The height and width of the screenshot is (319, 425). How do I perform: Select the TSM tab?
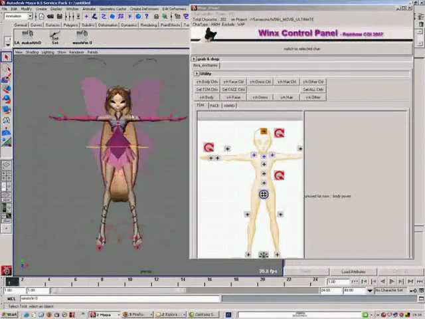[201, 105]
